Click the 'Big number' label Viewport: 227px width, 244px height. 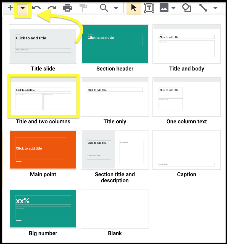[43, 233]
